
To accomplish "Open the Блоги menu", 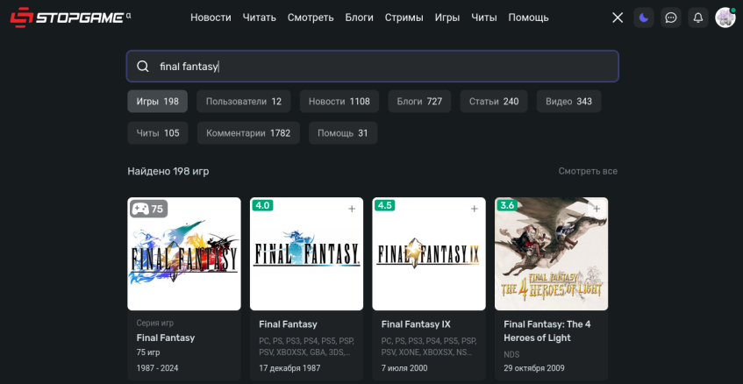I will pyautogui.click(x=359, y=18).
